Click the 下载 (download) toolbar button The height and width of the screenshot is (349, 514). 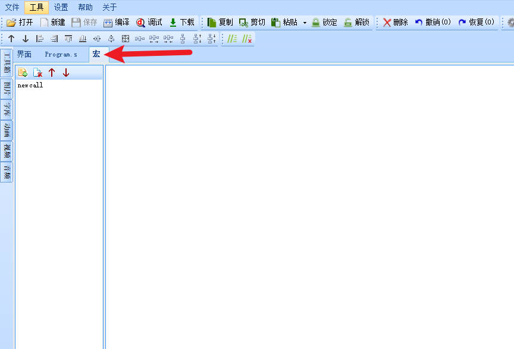click(182, 22)
